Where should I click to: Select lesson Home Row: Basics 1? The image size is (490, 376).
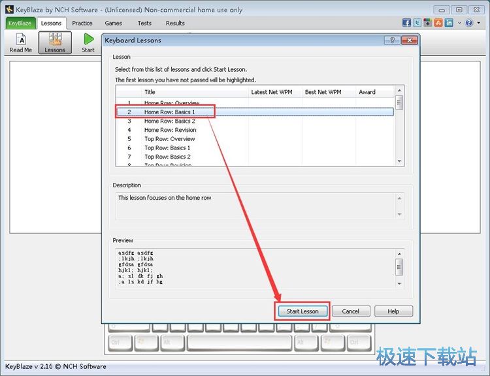pos(255,112)
